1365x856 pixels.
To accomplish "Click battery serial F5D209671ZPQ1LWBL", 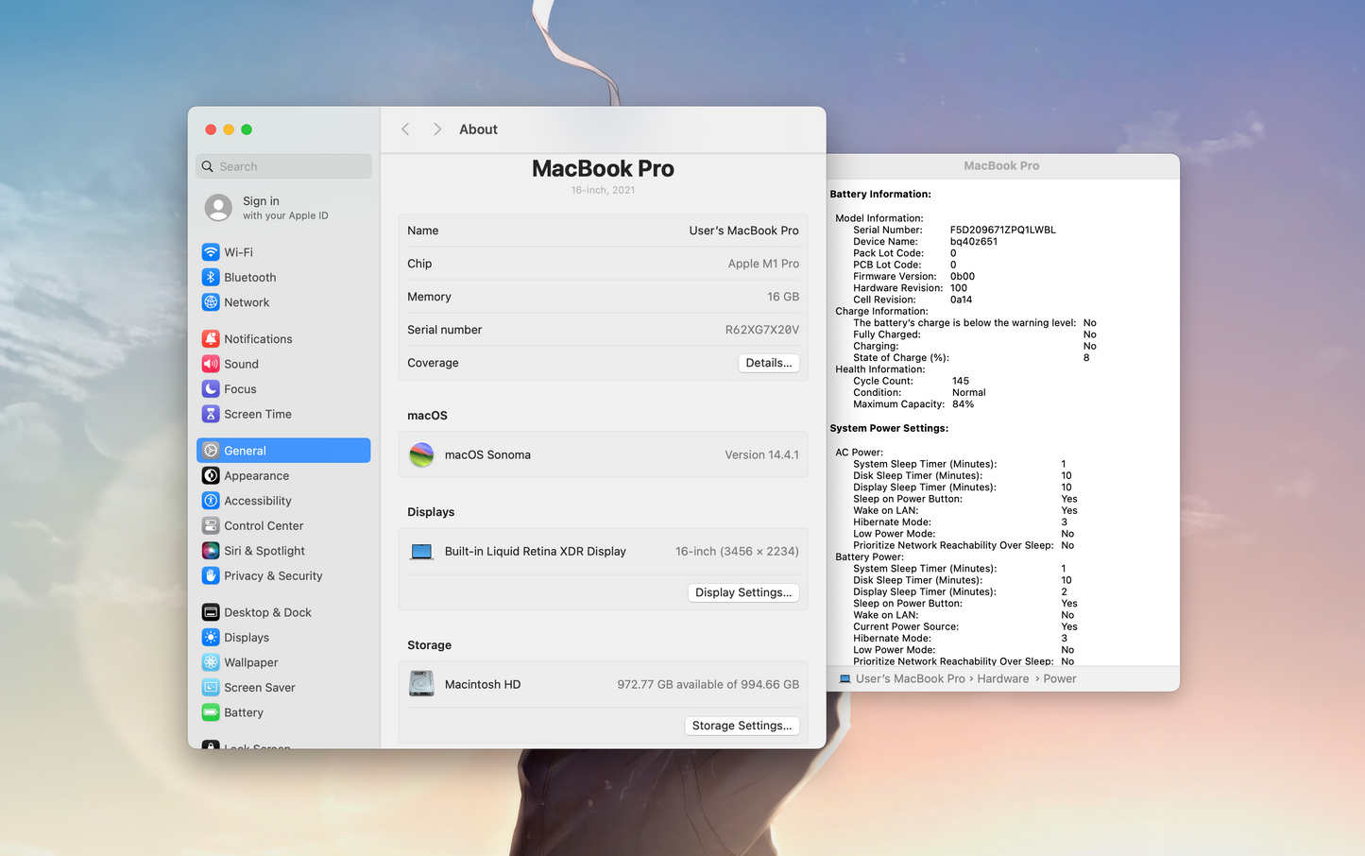I will click(x=1003, y=230).
